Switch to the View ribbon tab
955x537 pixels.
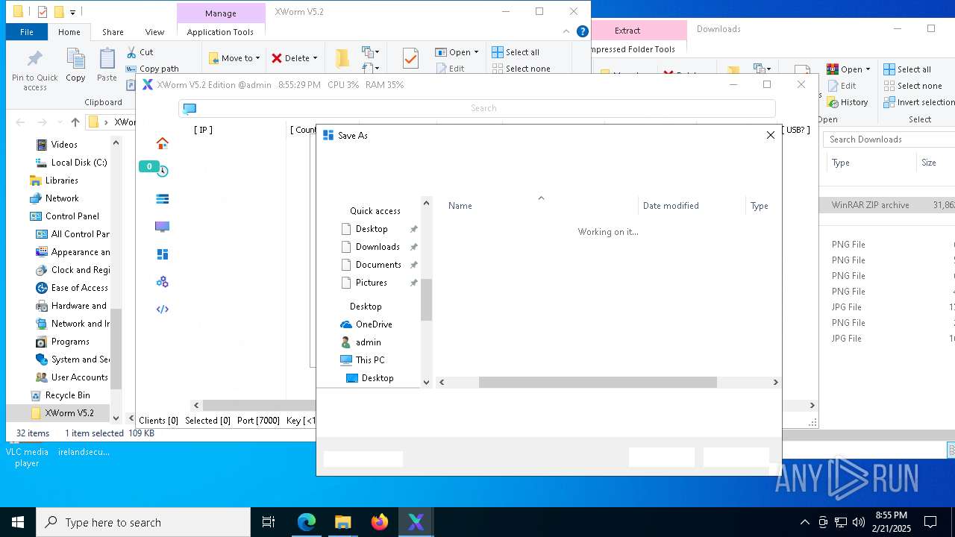coord(154,32)
